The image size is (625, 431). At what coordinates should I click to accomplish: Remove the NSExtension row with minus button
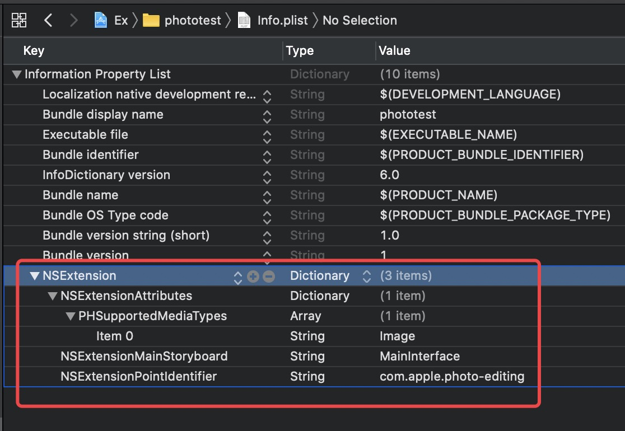269,276
